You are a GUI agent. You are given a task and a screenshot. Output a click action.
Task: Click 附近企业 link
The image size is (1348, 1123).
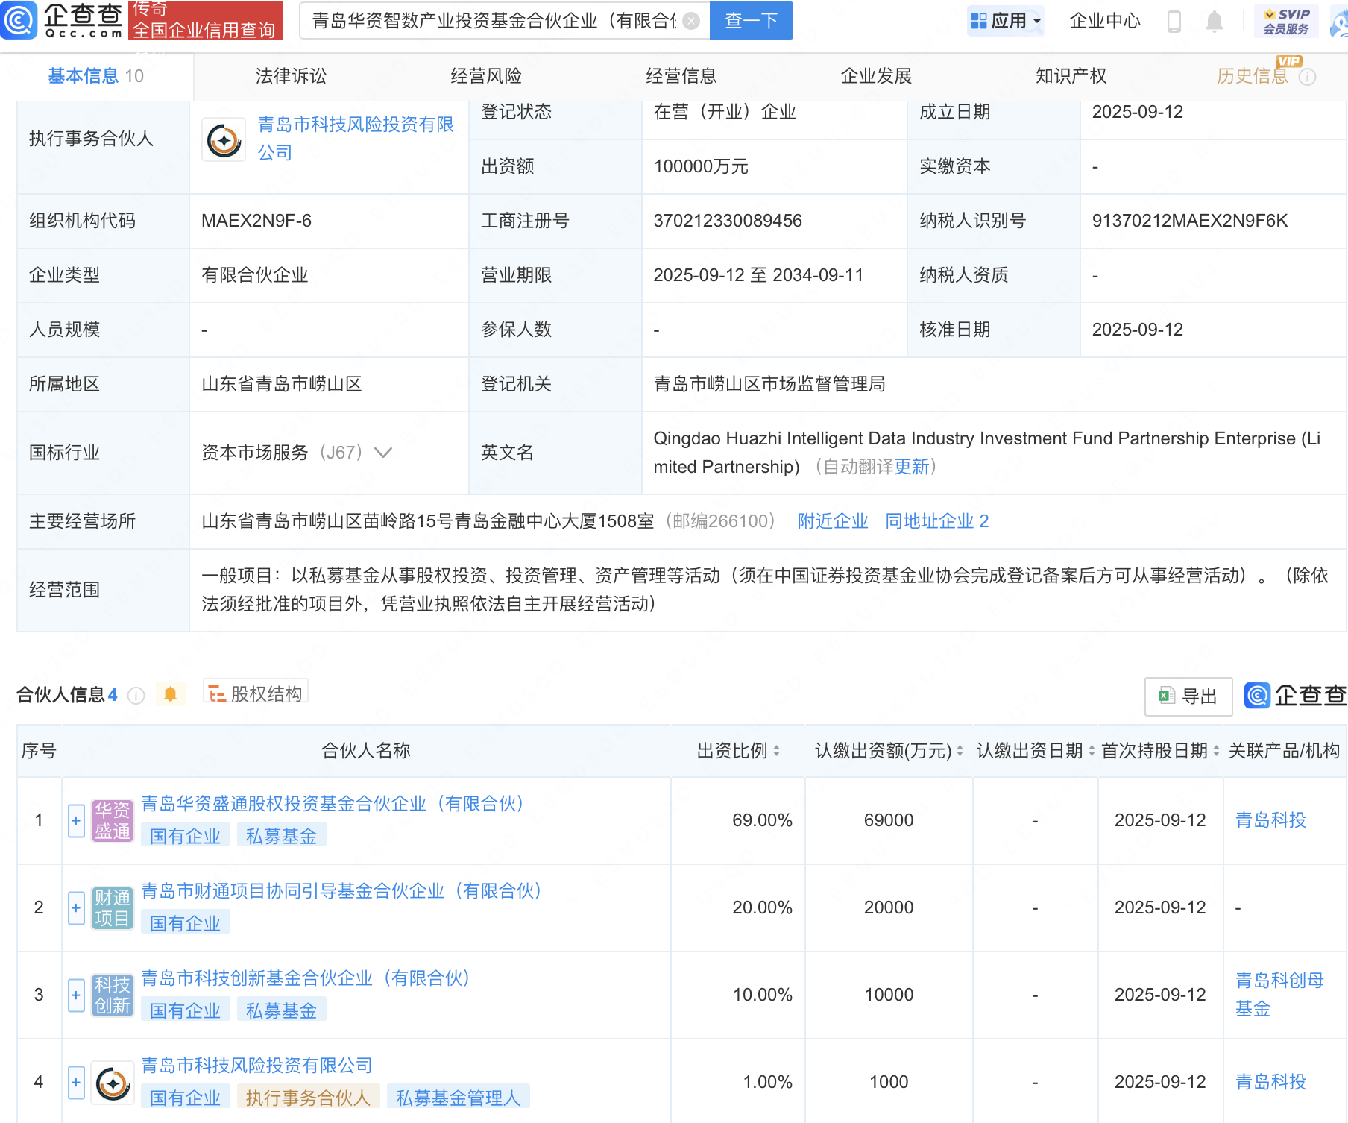(x=833, y=521)
